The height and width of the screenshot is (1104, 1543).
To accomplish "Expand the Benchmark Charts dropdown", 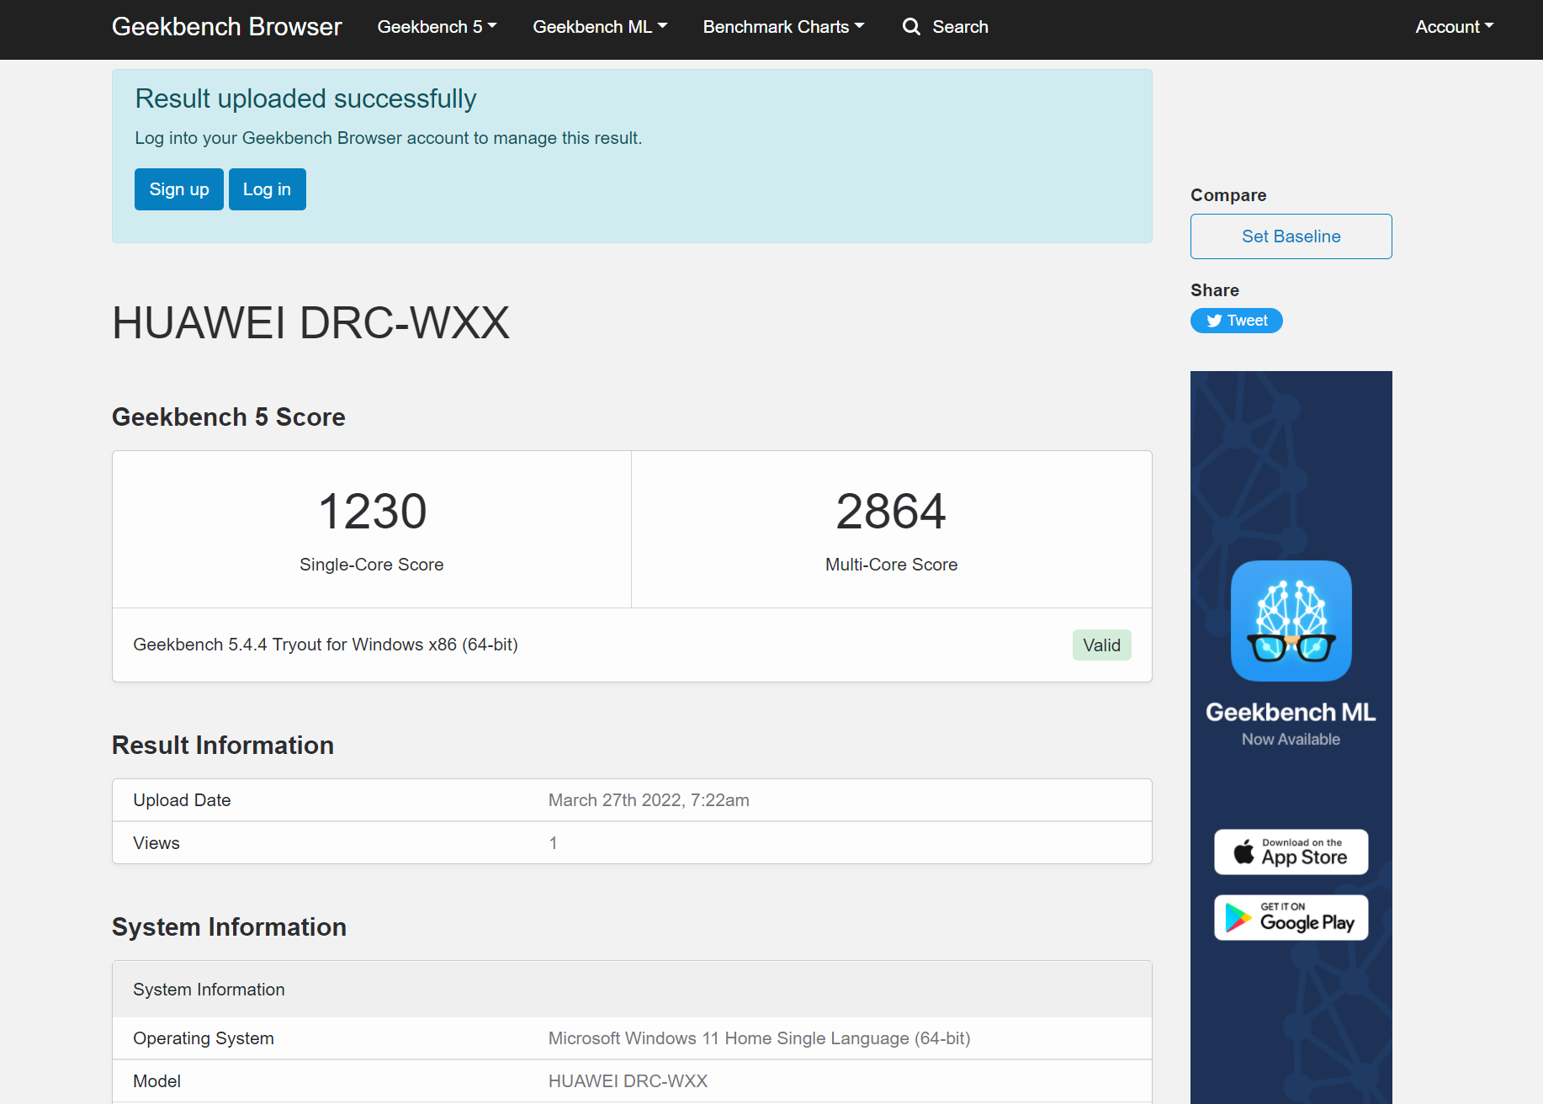I will (783, 27).
